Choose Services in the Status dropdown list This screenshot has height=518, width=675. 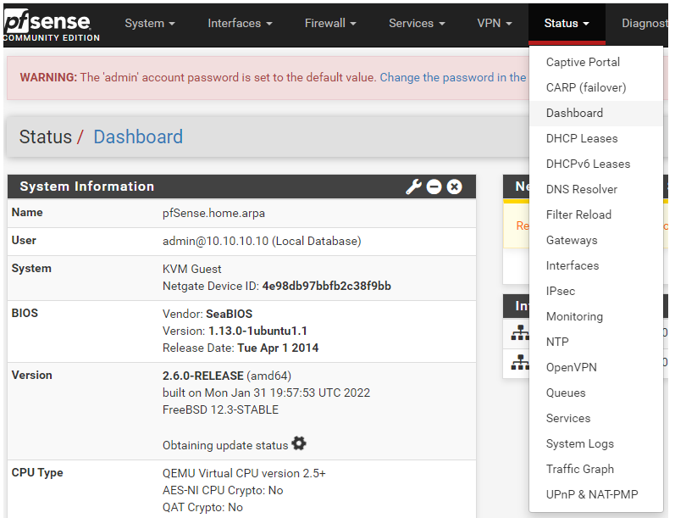click(x=595, y=418)
